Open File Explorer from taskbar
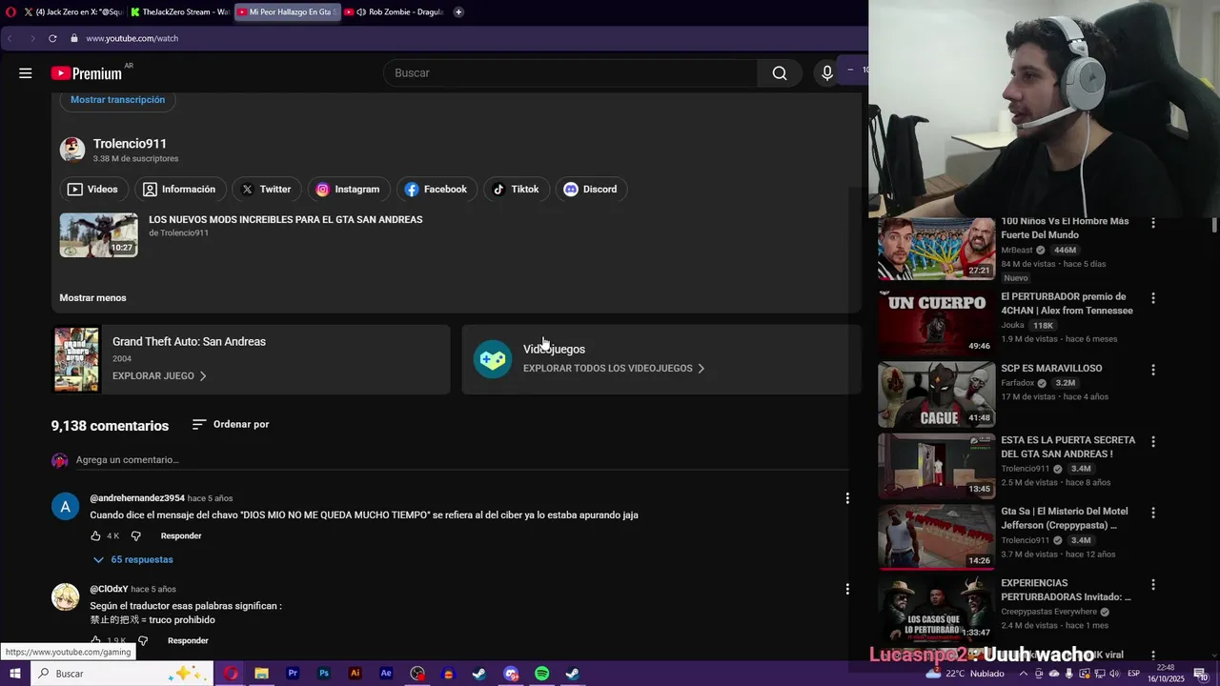Viewport: 1220px width, 686px height. 261,674
